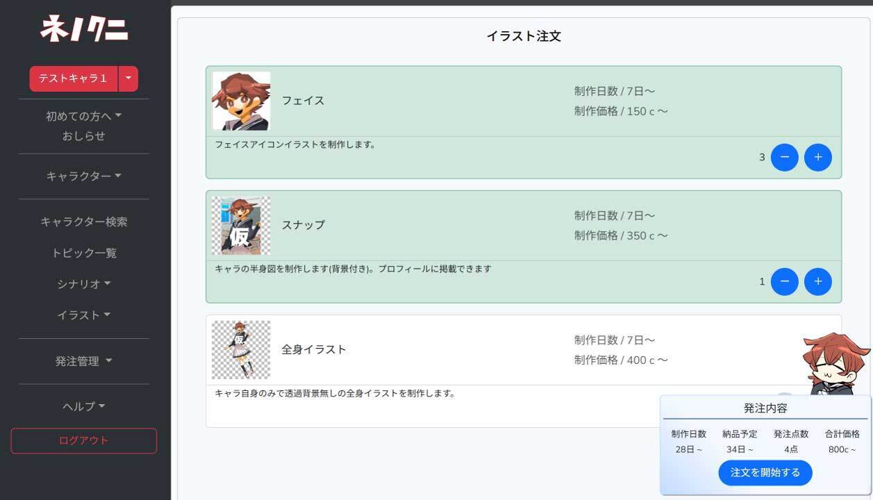This screenshot has width=873, height=500.
Task: Click the 全身イラスト sample thumbnail
Action: coord(241,349)
